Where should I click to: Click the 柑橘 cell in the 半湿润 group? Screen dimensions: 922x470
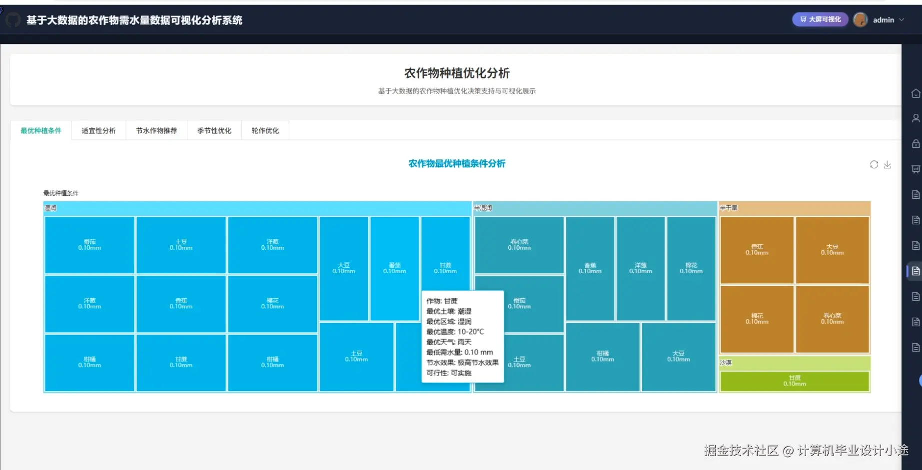603,356
